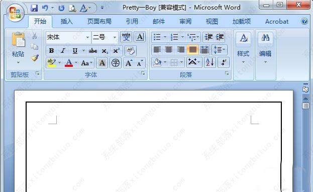Apply bullet list

pyautogui.click(x=157, y=37)
